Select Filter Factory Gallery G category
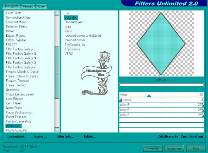The height and width of the screenshot is (153, 208). coord(21,54)
